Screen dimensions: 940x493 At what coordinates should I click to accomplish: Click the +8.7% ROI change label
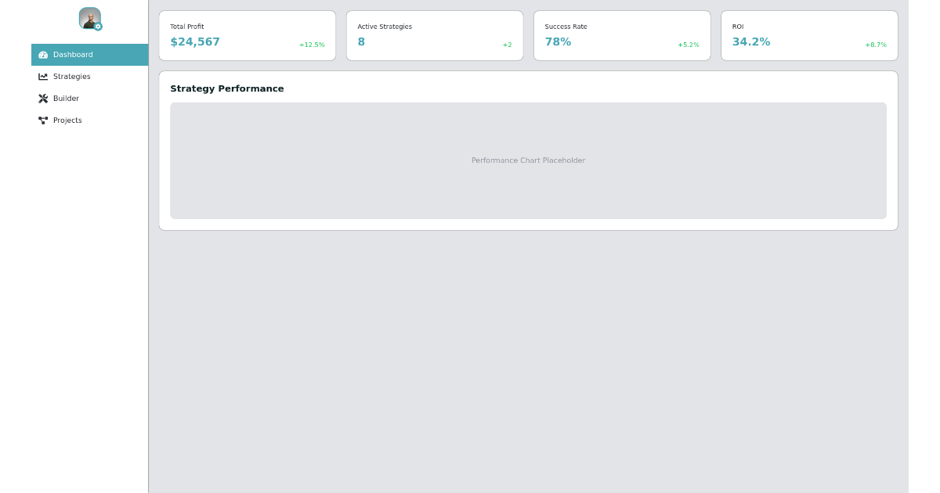[876, 45]
